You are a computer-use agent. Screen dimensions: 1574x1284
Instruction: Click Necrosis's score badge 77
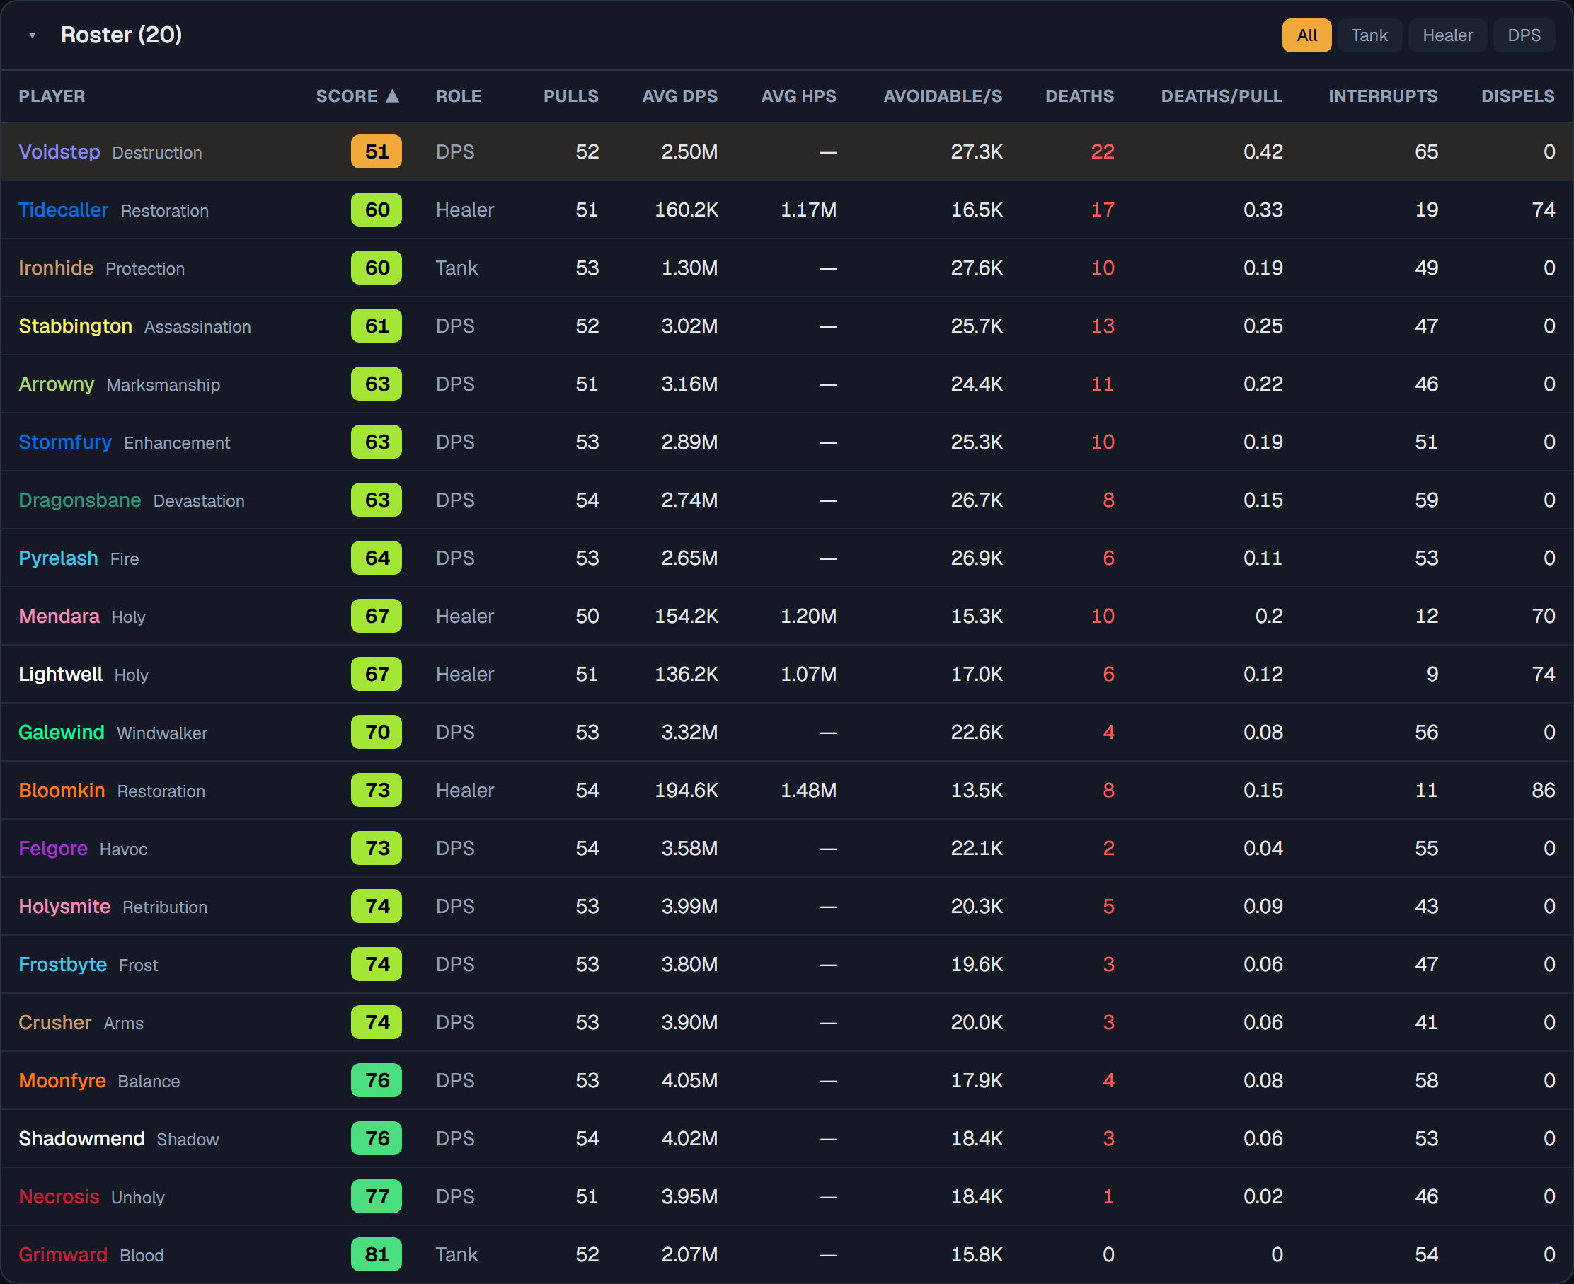[x=377, y=1197]
